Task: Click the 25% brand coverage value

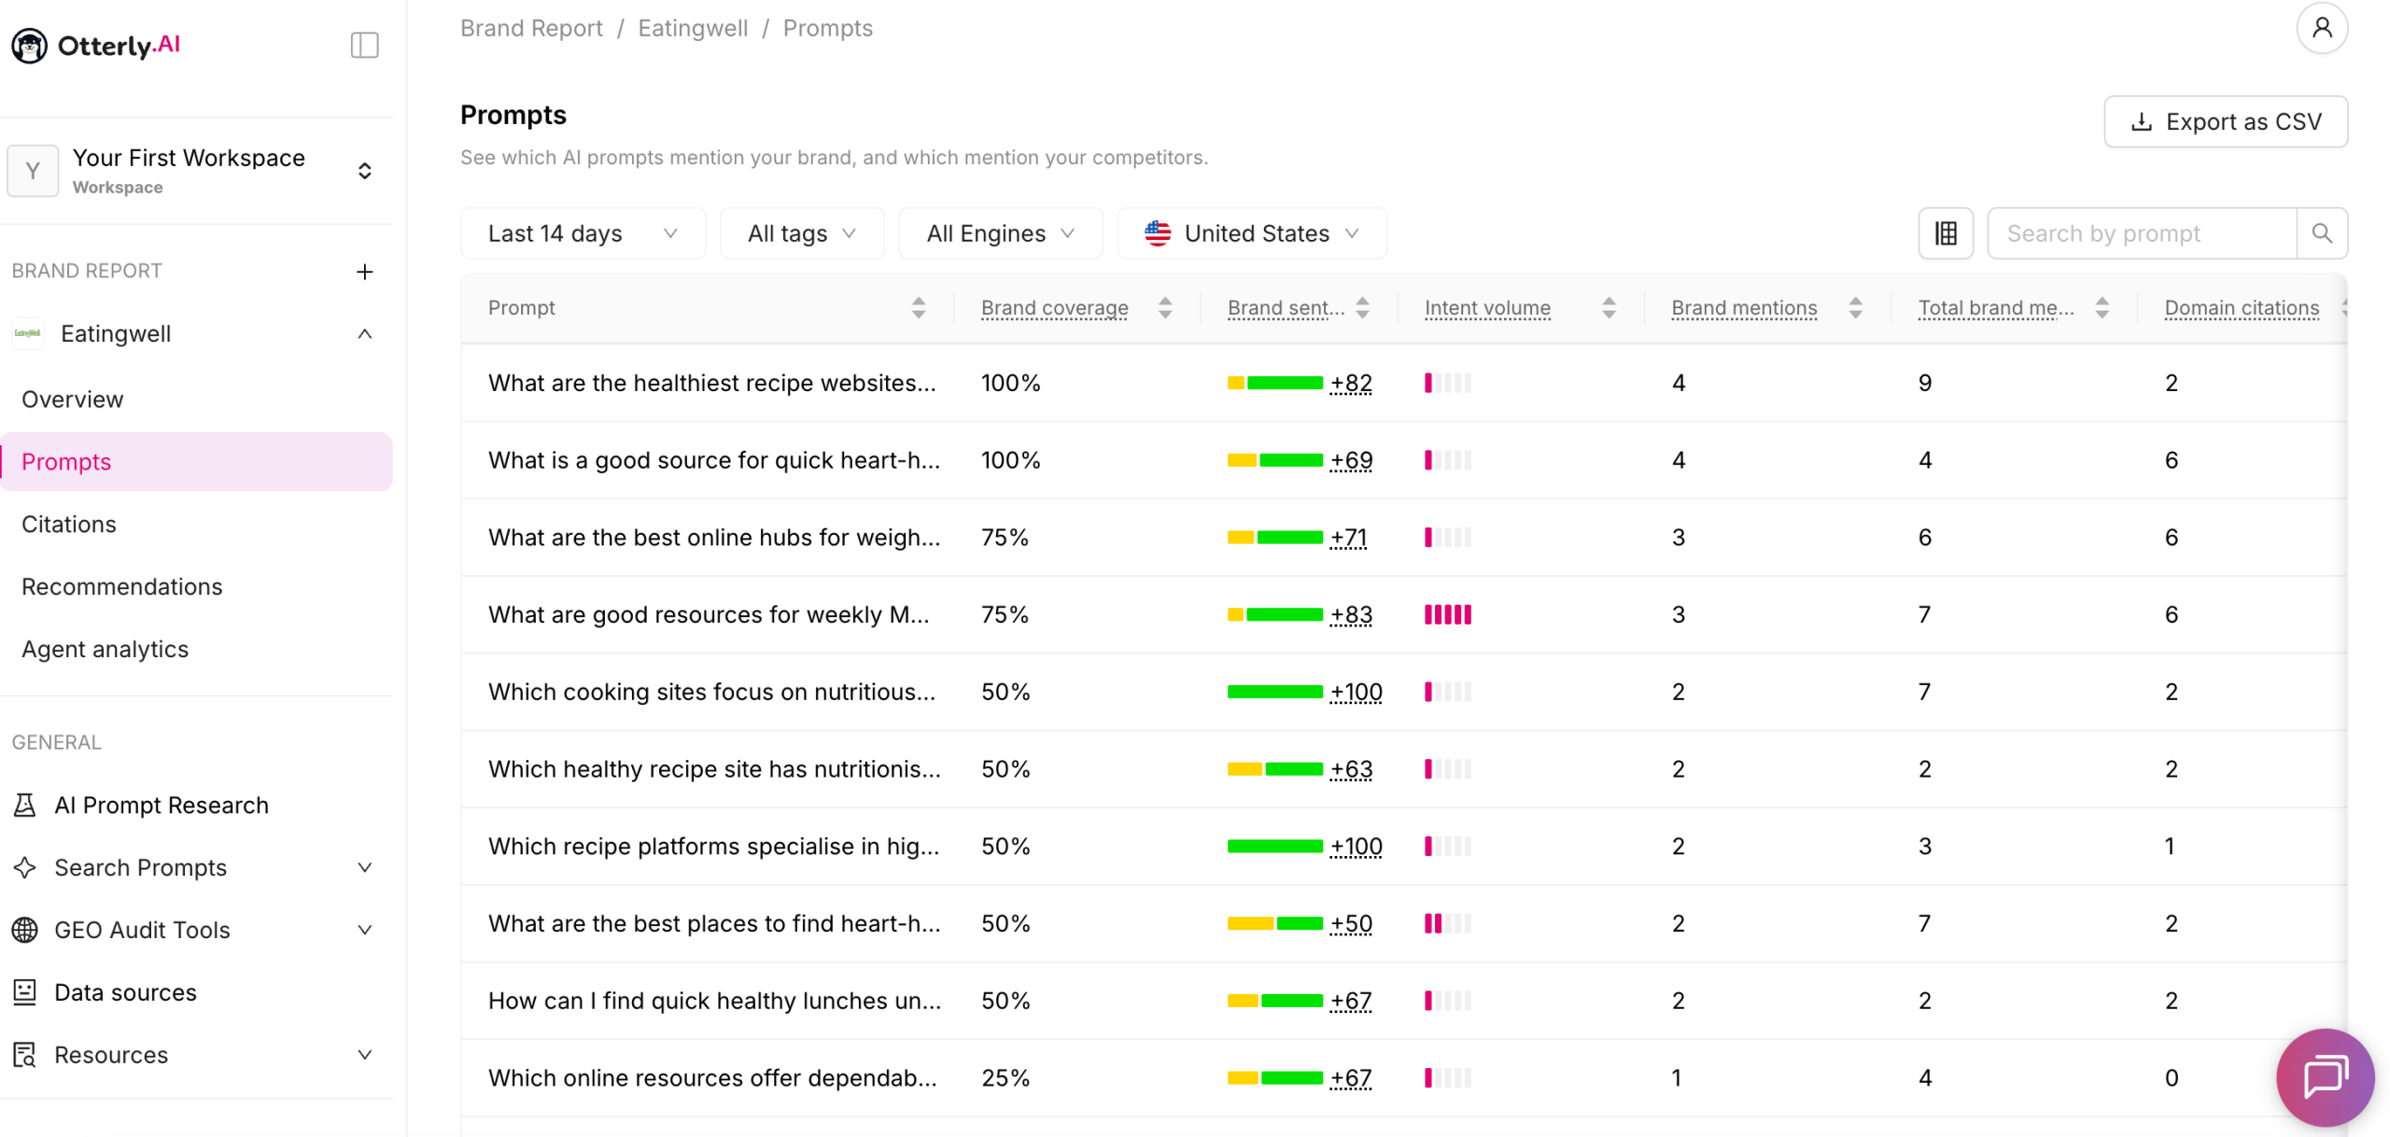Action: (1005, 1078)
